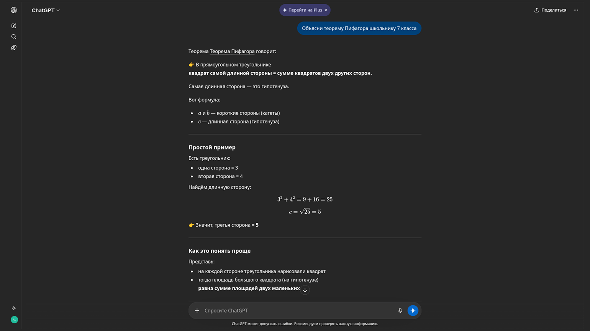Start voice mode with the blue button
The width and height of the screenshot is (590, 331).
tap(413, 311)
